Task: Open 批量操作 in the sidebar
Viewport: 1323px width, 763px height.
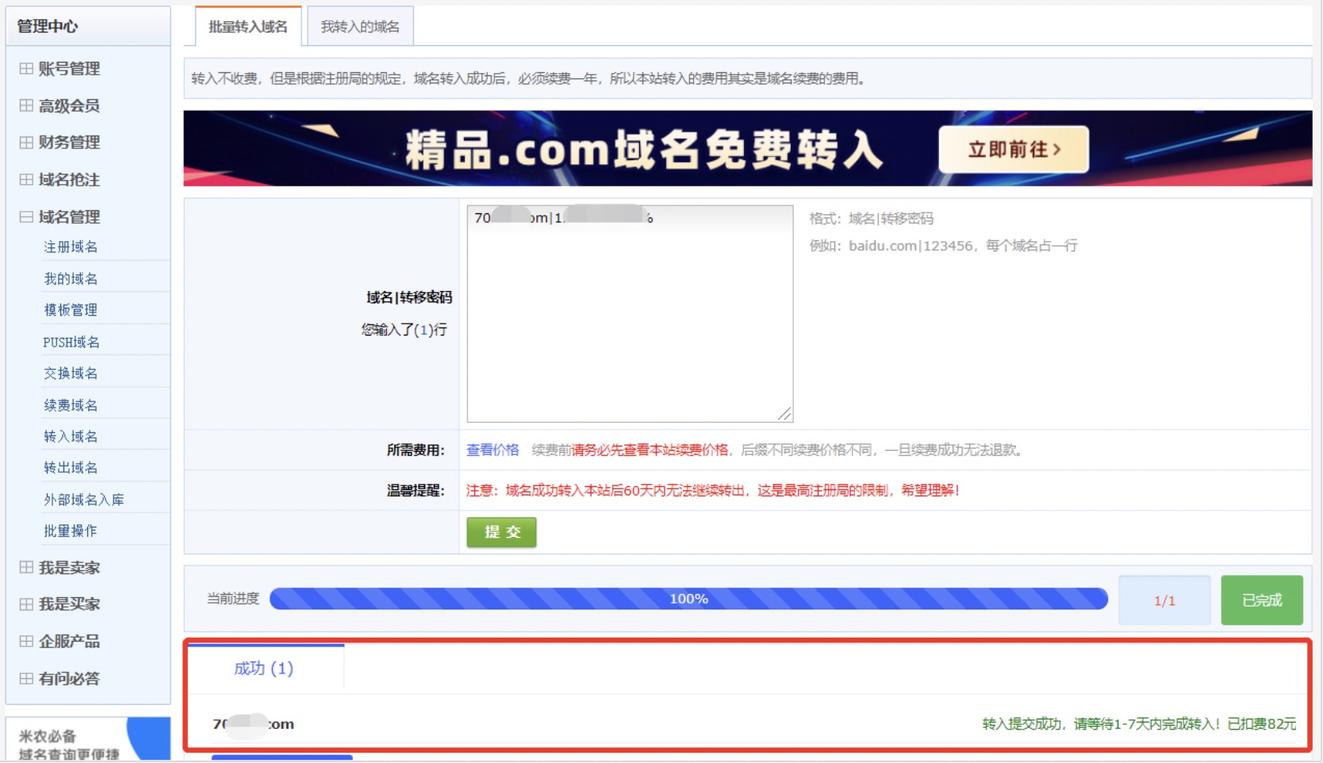Action: pos(71,531)
